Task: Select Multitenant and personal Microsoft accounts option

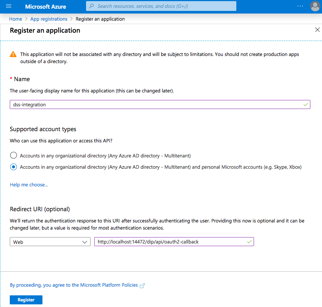Action: point(14,166)
